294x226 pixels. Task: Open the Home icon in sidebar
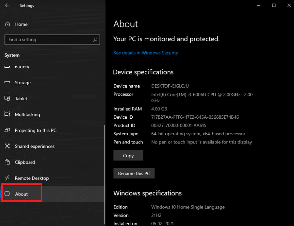7,24
